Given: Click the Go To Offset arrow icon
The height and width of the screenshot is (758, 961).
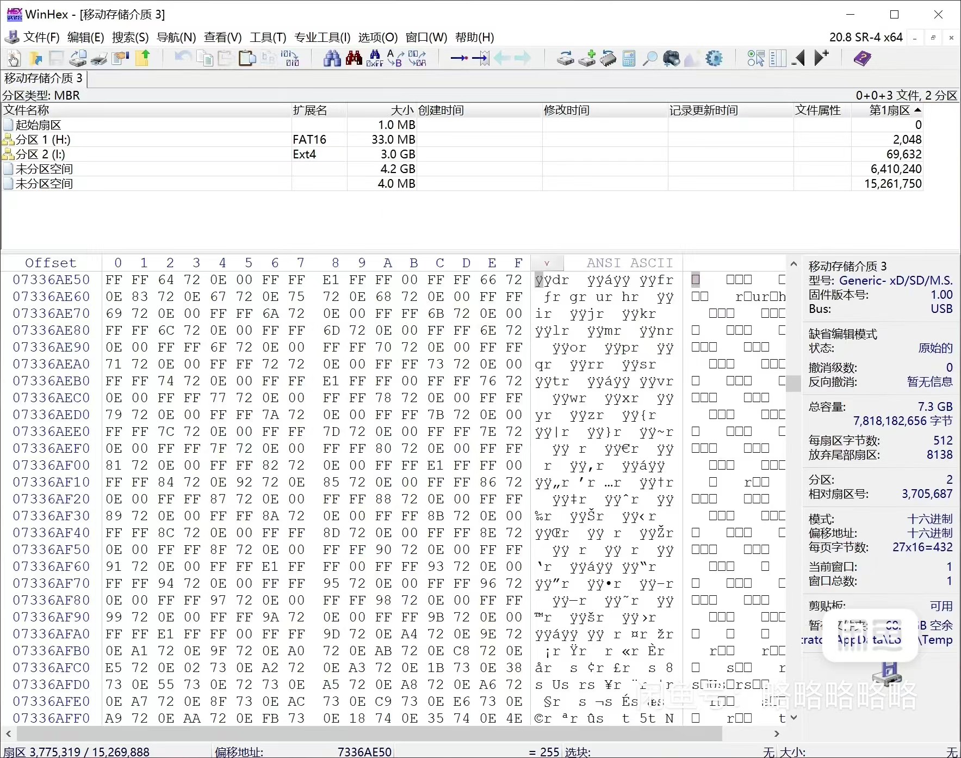Looking at the screenshot, I should click(459, 58).
